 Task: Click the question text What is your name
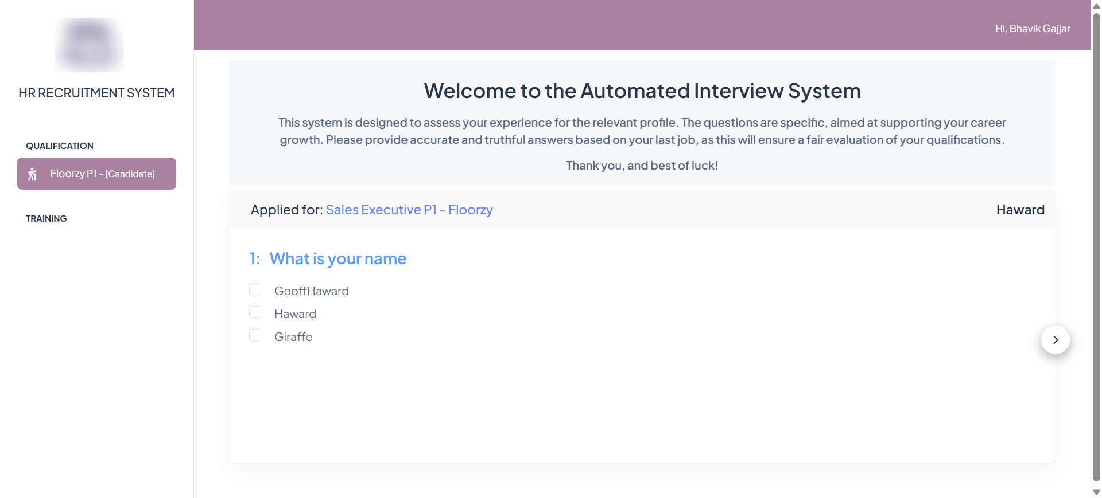338,259
